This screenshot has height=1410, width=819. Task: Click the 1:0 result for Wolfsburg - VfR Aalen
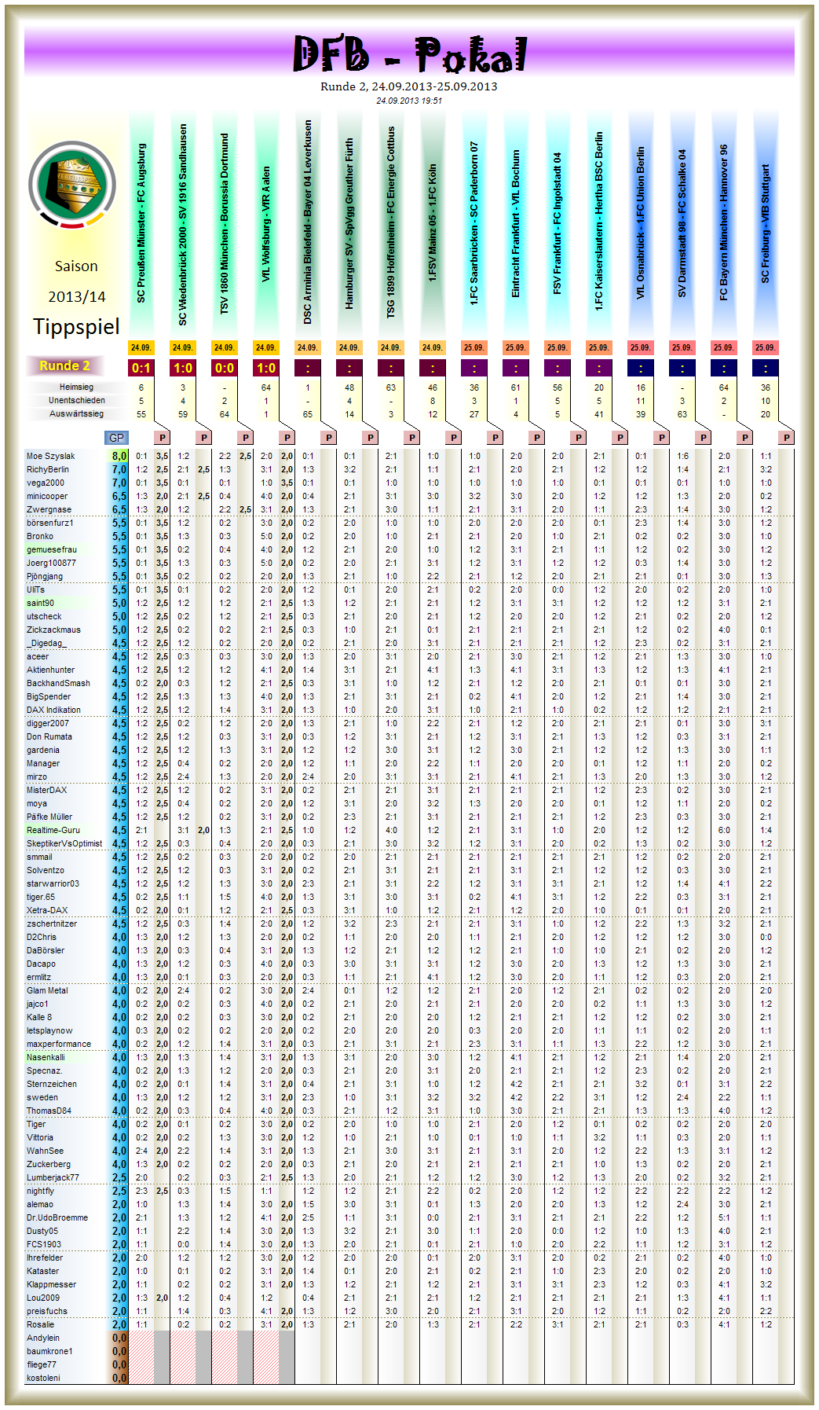(266, 368)
